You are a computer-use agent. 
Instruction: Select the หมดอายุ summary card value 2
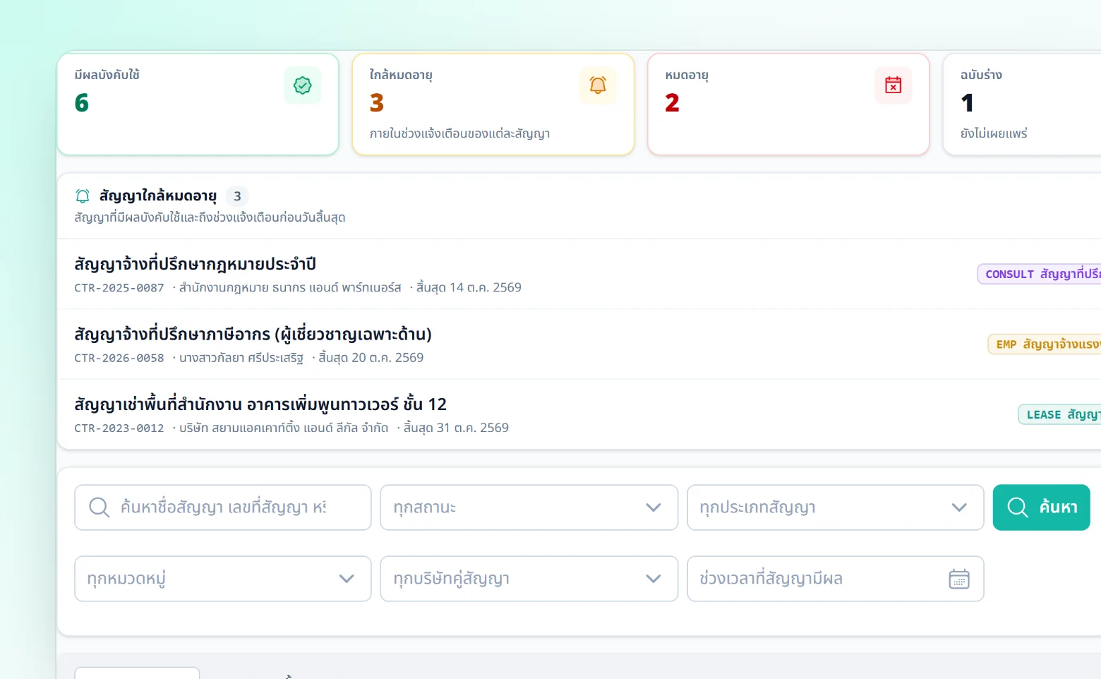672,103
